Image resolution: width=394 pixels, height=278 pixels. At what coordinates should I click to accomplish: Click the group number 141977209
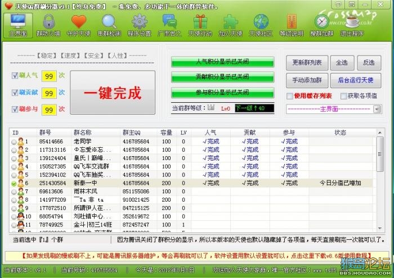coord(52,199)
